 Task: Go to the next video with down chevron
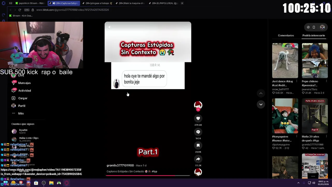click(x=261, y=104)
